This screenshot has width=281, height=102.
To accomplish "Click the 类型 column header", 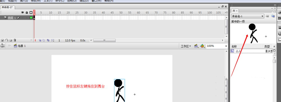I will click(x=267, y=46).
